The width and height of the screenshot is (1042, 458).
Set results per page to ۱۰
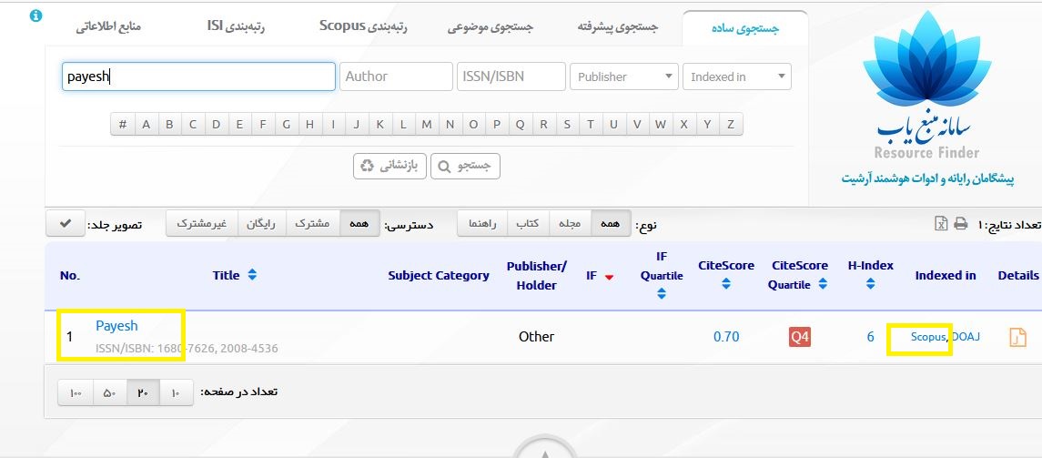[x=176, y=392]
